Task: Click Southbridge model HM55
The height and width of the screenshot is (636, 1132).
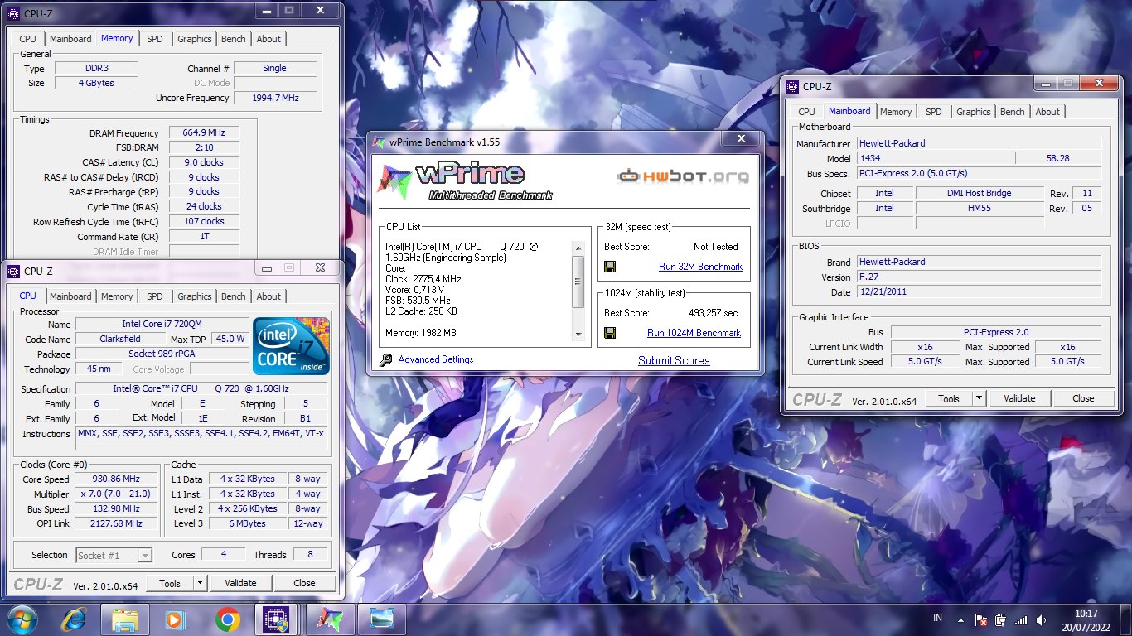Action: click(980, 209)
